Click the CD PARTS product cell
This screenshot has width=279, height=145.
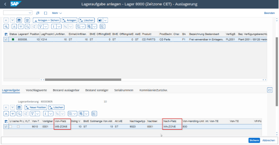coord(150,39)
